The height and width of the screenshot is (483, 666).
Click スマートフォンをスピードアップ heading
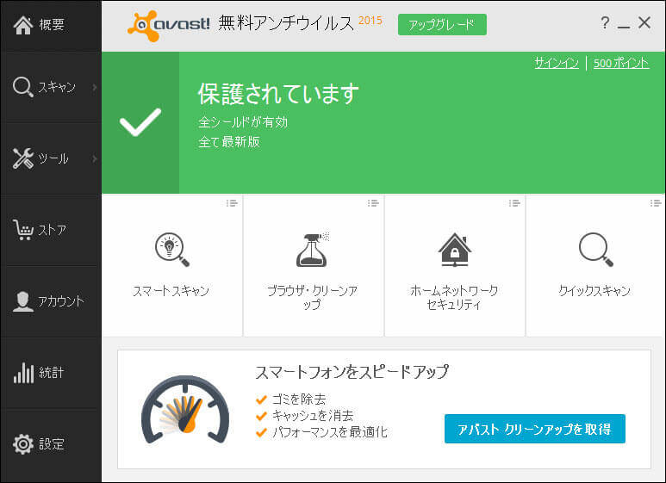[x=352, y=372]
